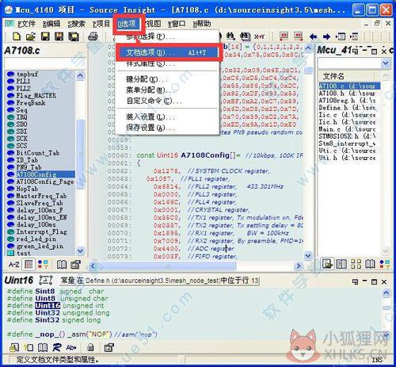Select A7108.h in project file list
The height and width of the screenshot is (367, 396).
[x=348, y=94]
